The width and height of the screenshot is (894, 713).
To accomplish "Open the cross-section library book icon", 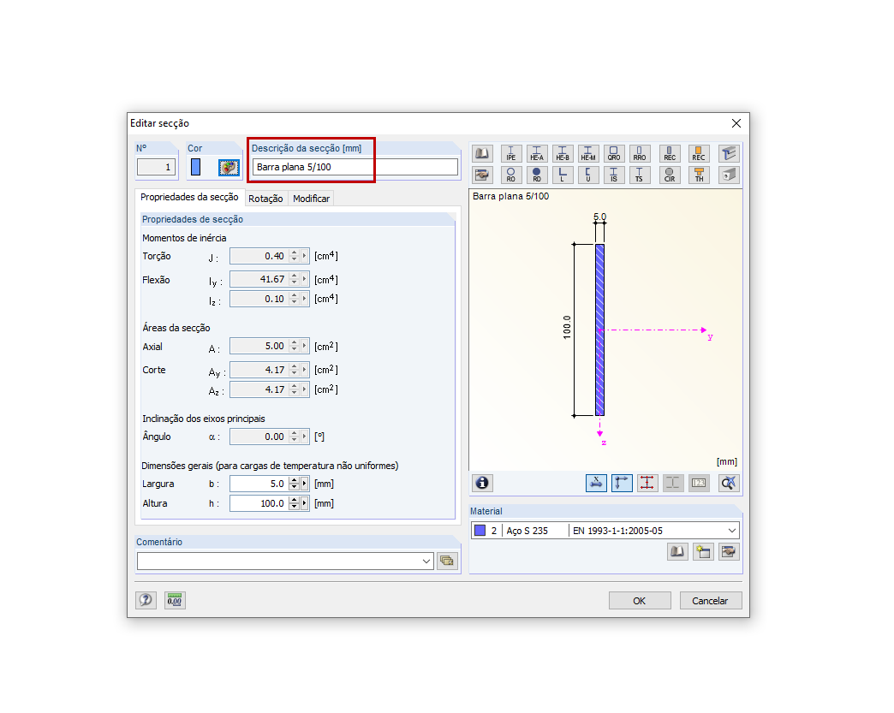I will click(482, 153).
